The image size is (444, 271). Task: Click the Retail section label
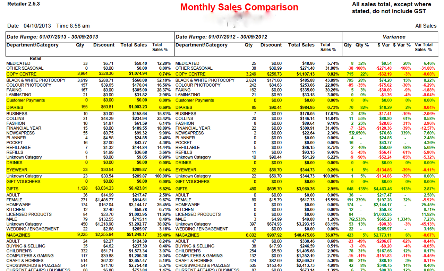(35, 59)
